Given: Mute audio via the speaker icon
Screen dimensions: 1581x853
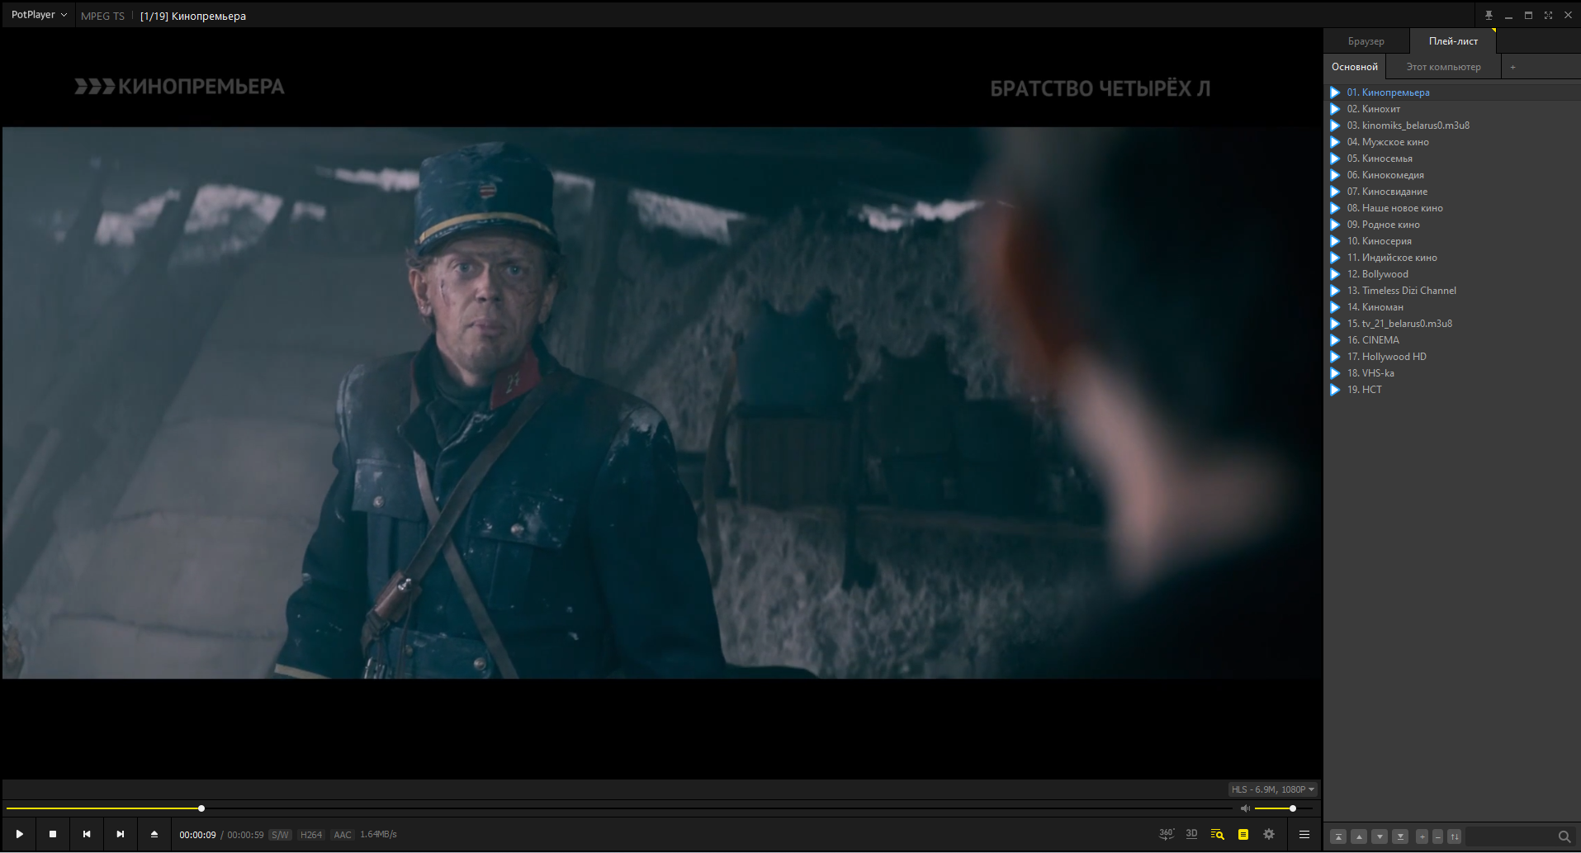Looking at the screenshot, I should pos(1245,808).
